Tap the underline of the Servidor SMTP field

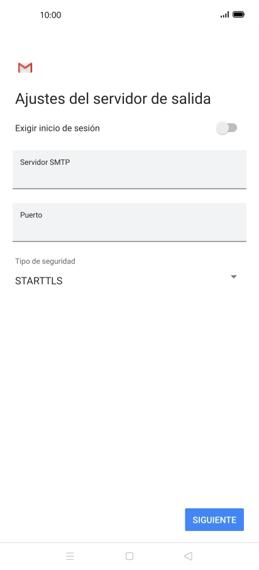(129, 189)
